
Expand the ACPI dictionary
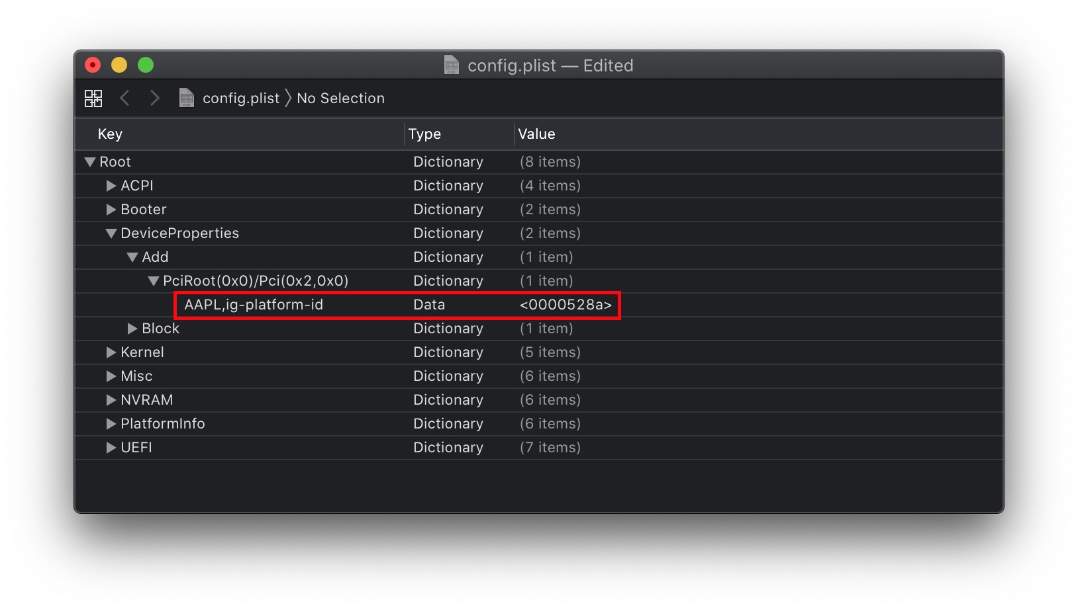tap(110, 186)
